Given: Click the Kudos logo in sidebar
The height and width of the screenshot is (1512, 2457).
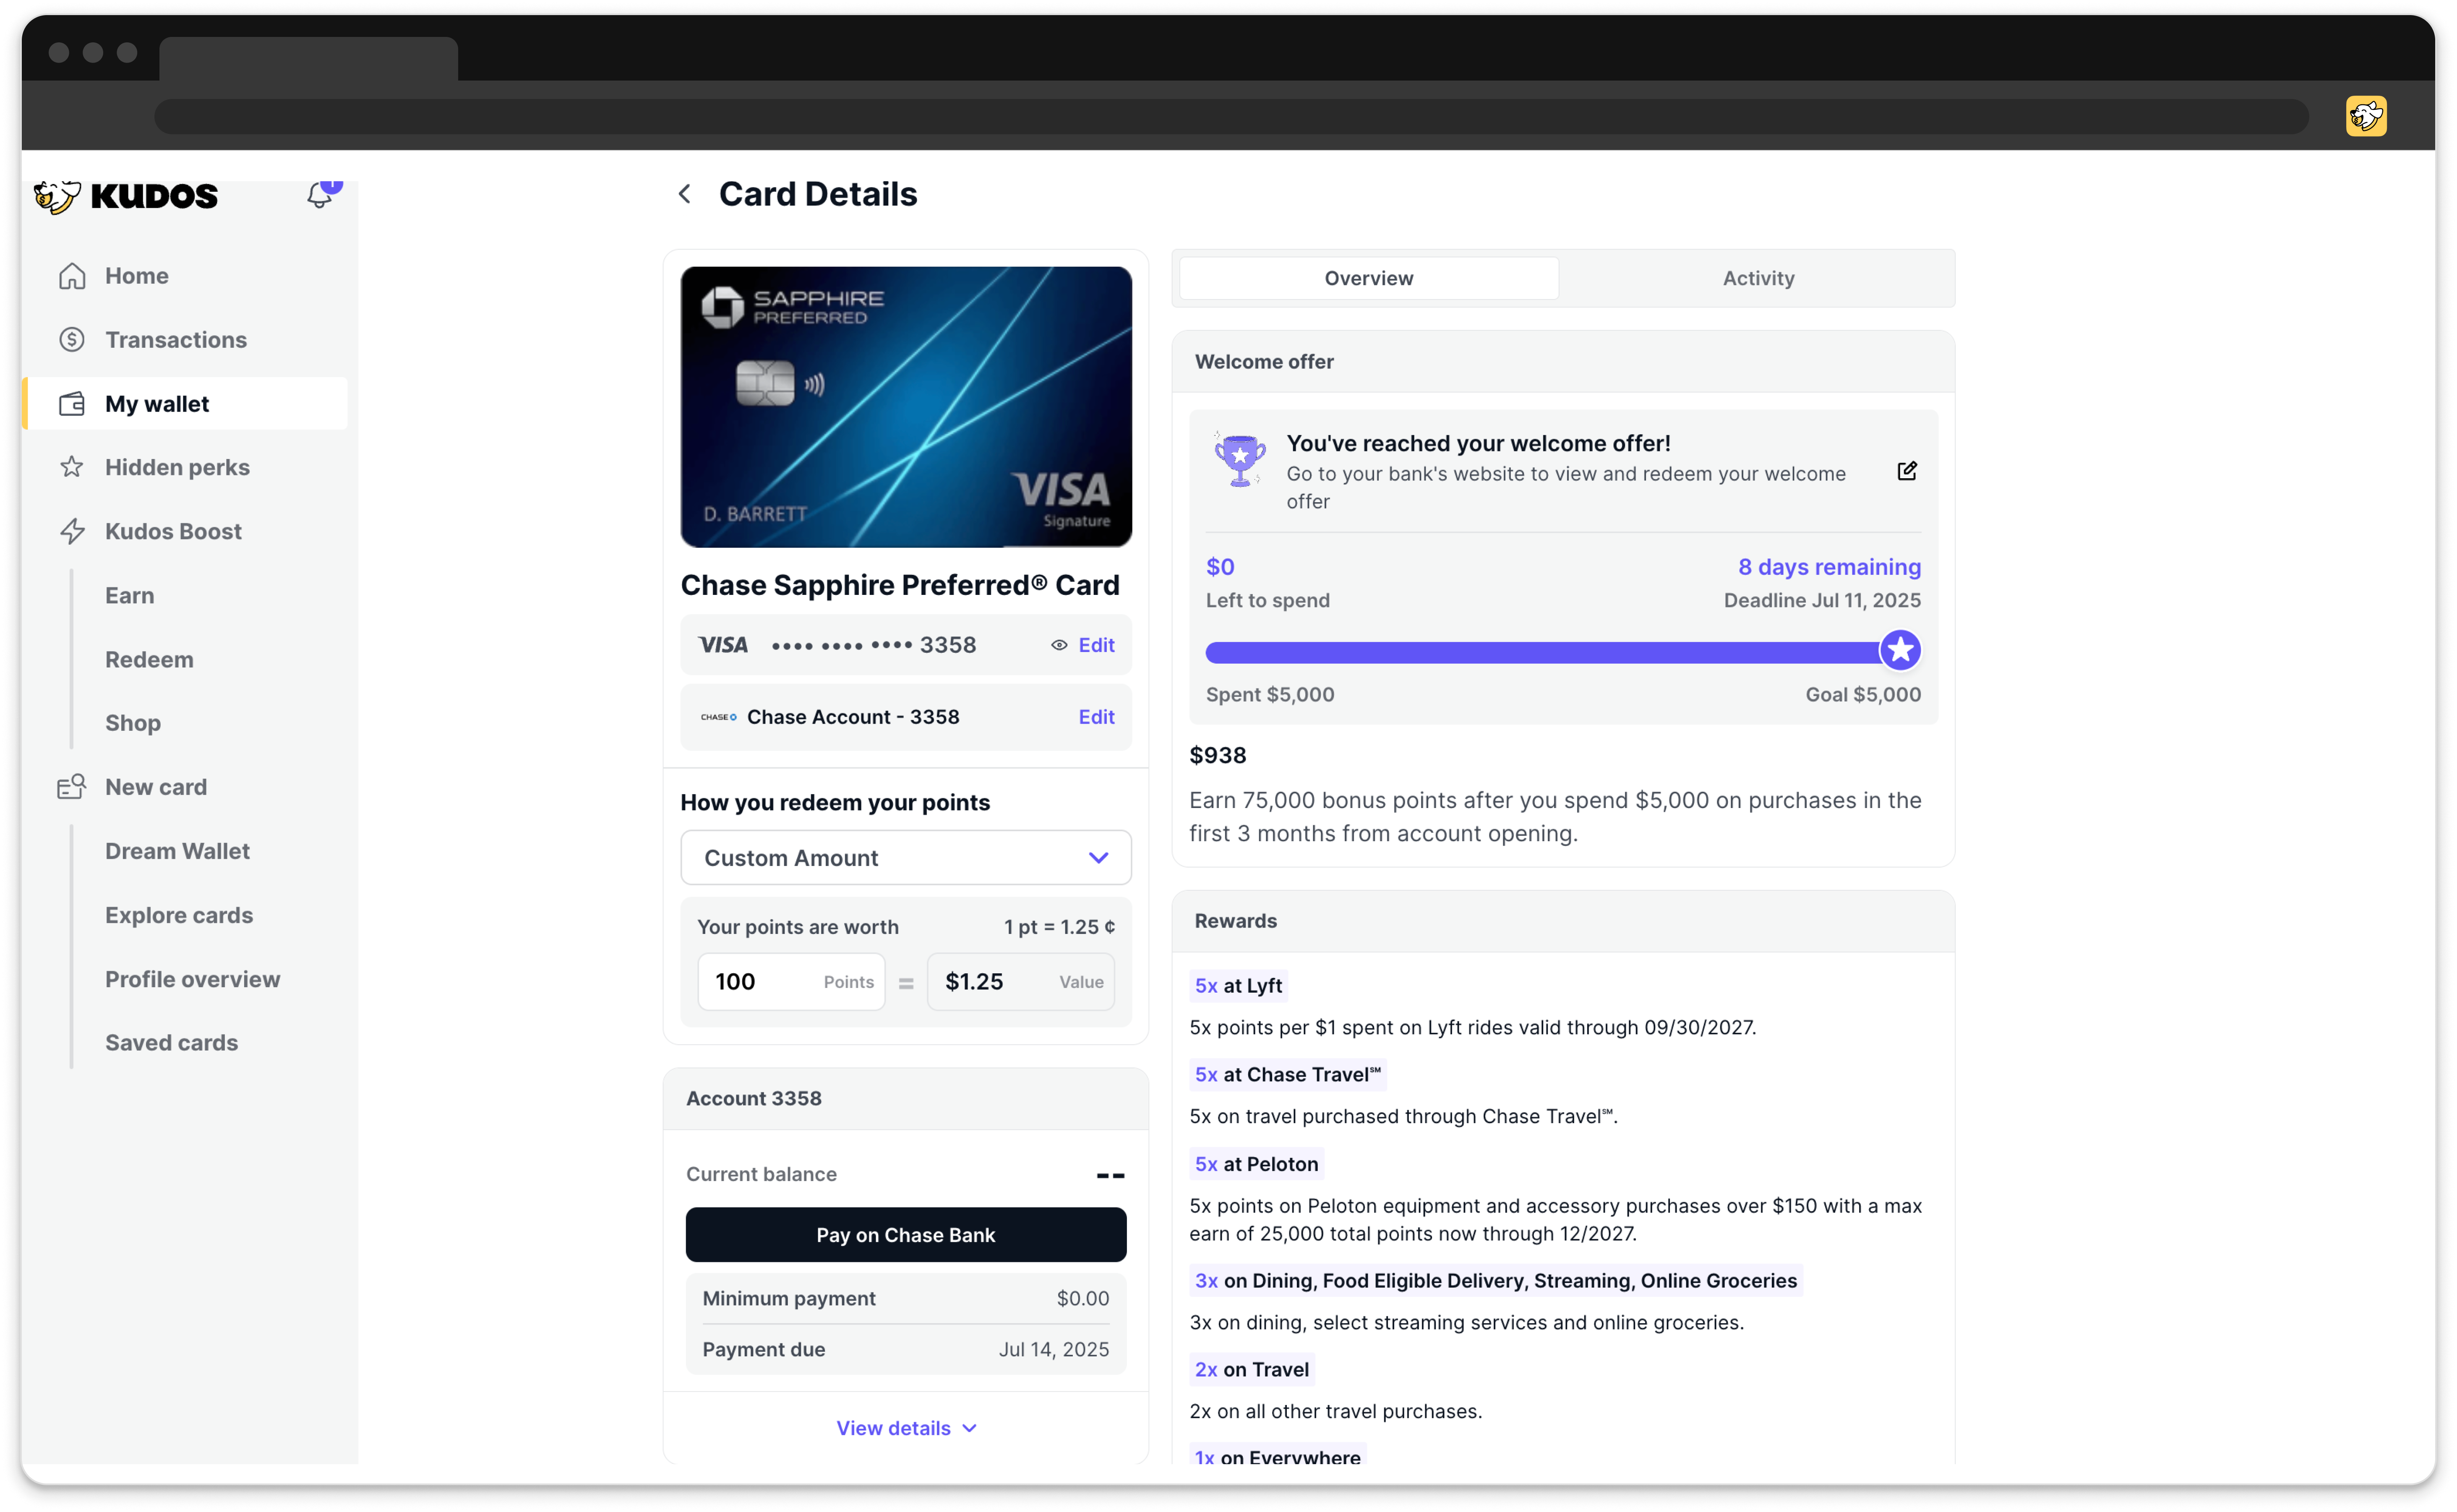Looking at the screenshot, I should (125, 196).
